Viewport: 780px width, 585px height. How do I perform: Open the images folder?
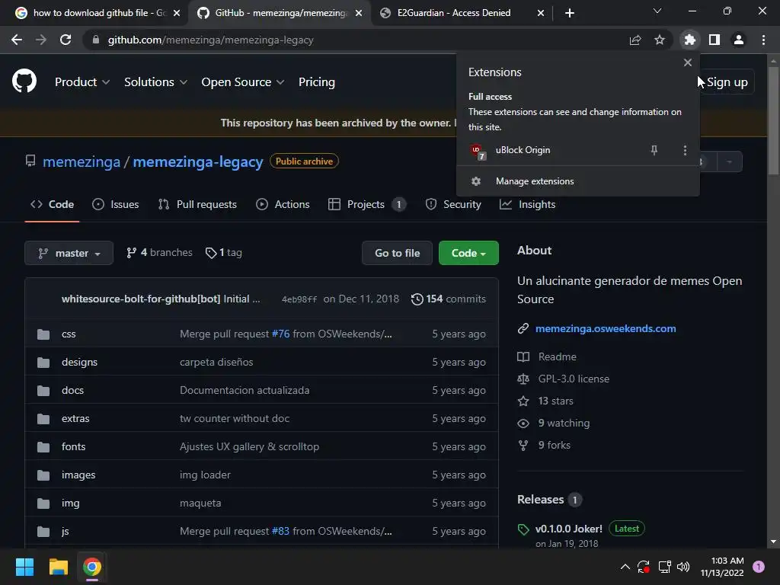[x=78, y=475]
